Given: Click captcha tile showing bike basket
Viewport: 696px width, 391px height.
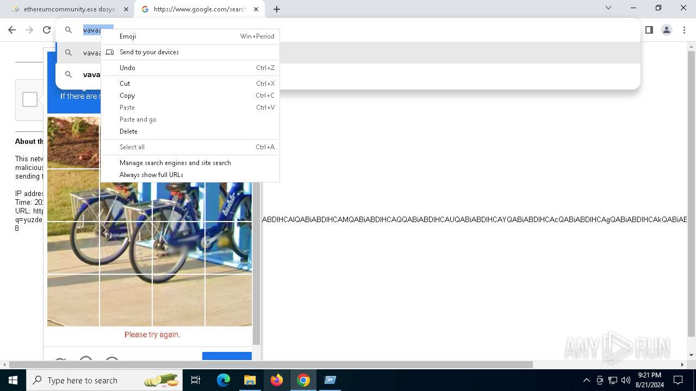Looking at the screenshot, I should coord(73,195).
